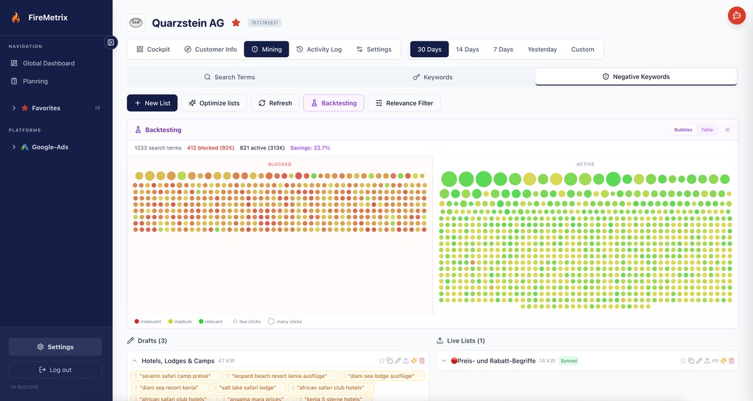Collapse the Hotels, Lodges & Camps draft

click(134, 360)
